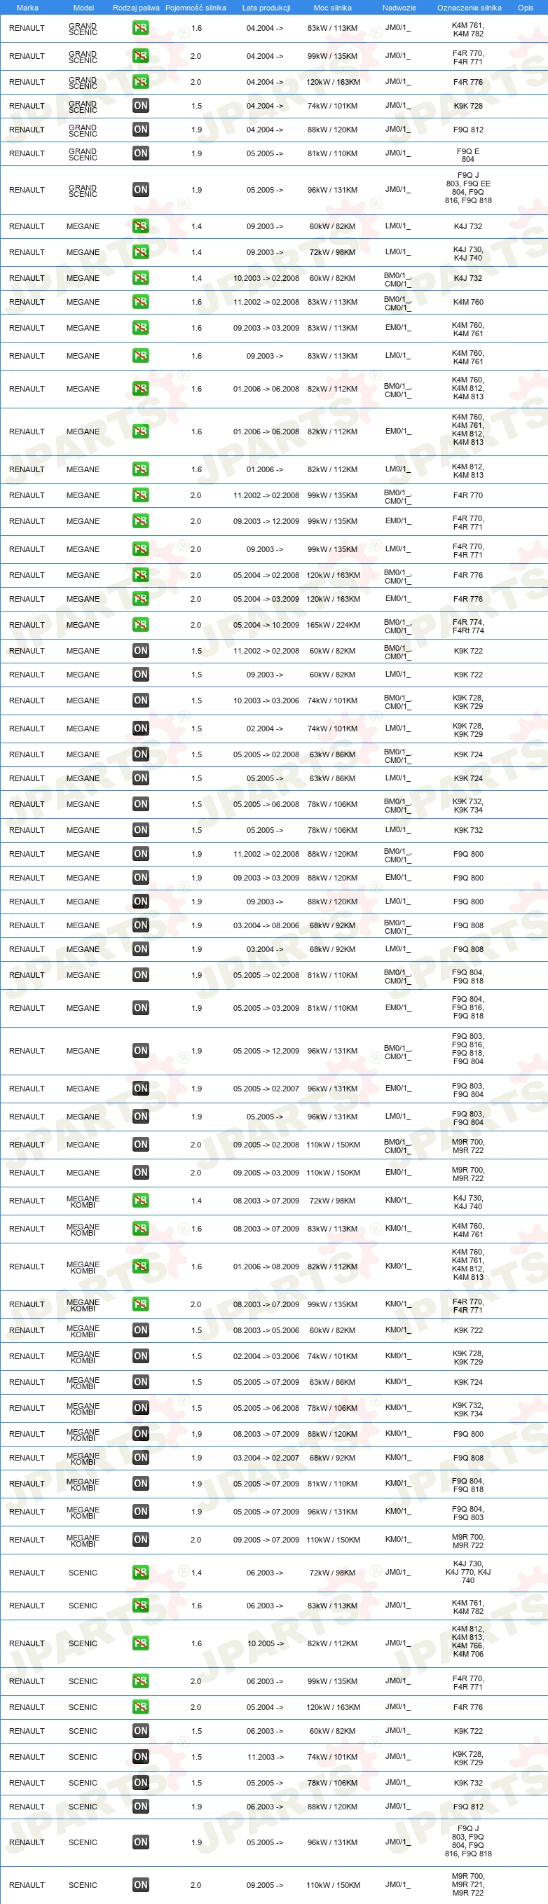548x1904 pixels.
Task: Click the Oznaczenie silnika column header
Action: 469,8
